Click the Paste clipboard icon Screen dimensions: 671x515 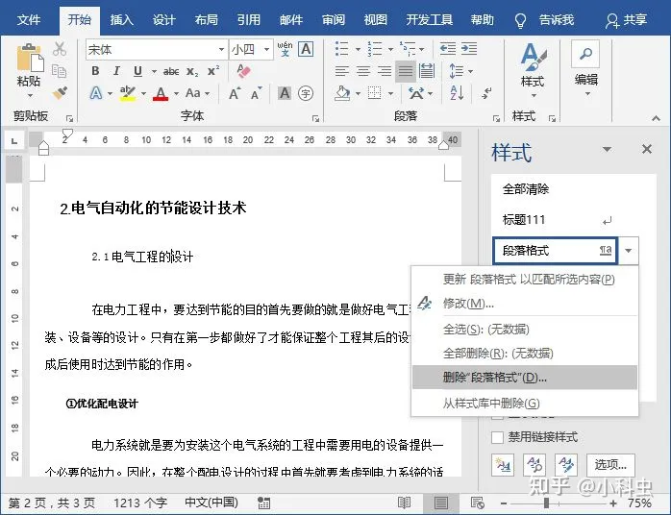click(30, 58)
